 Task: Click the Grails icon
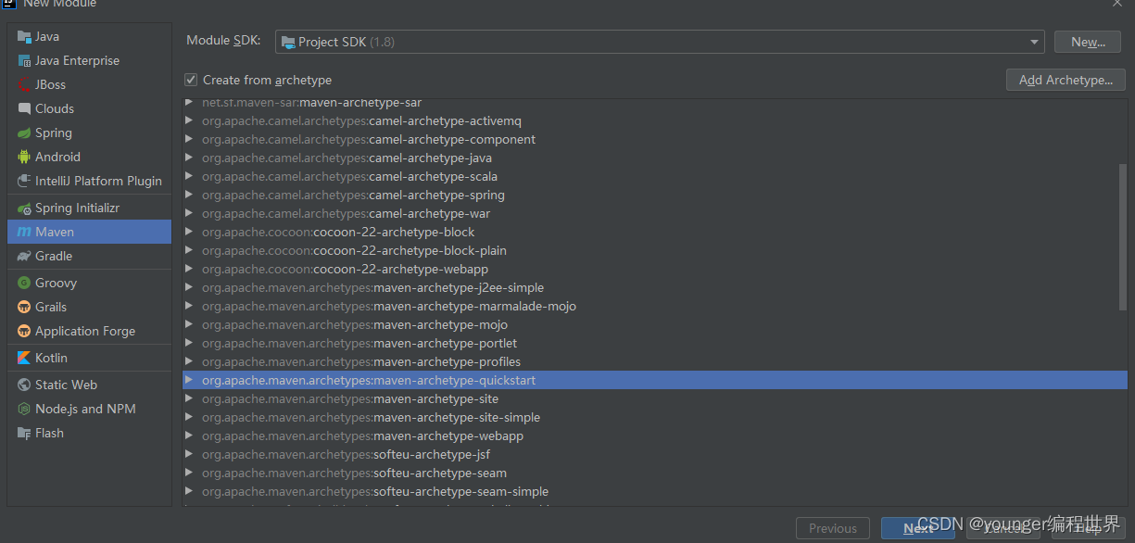pyautogui.click(x=24, y=308)
